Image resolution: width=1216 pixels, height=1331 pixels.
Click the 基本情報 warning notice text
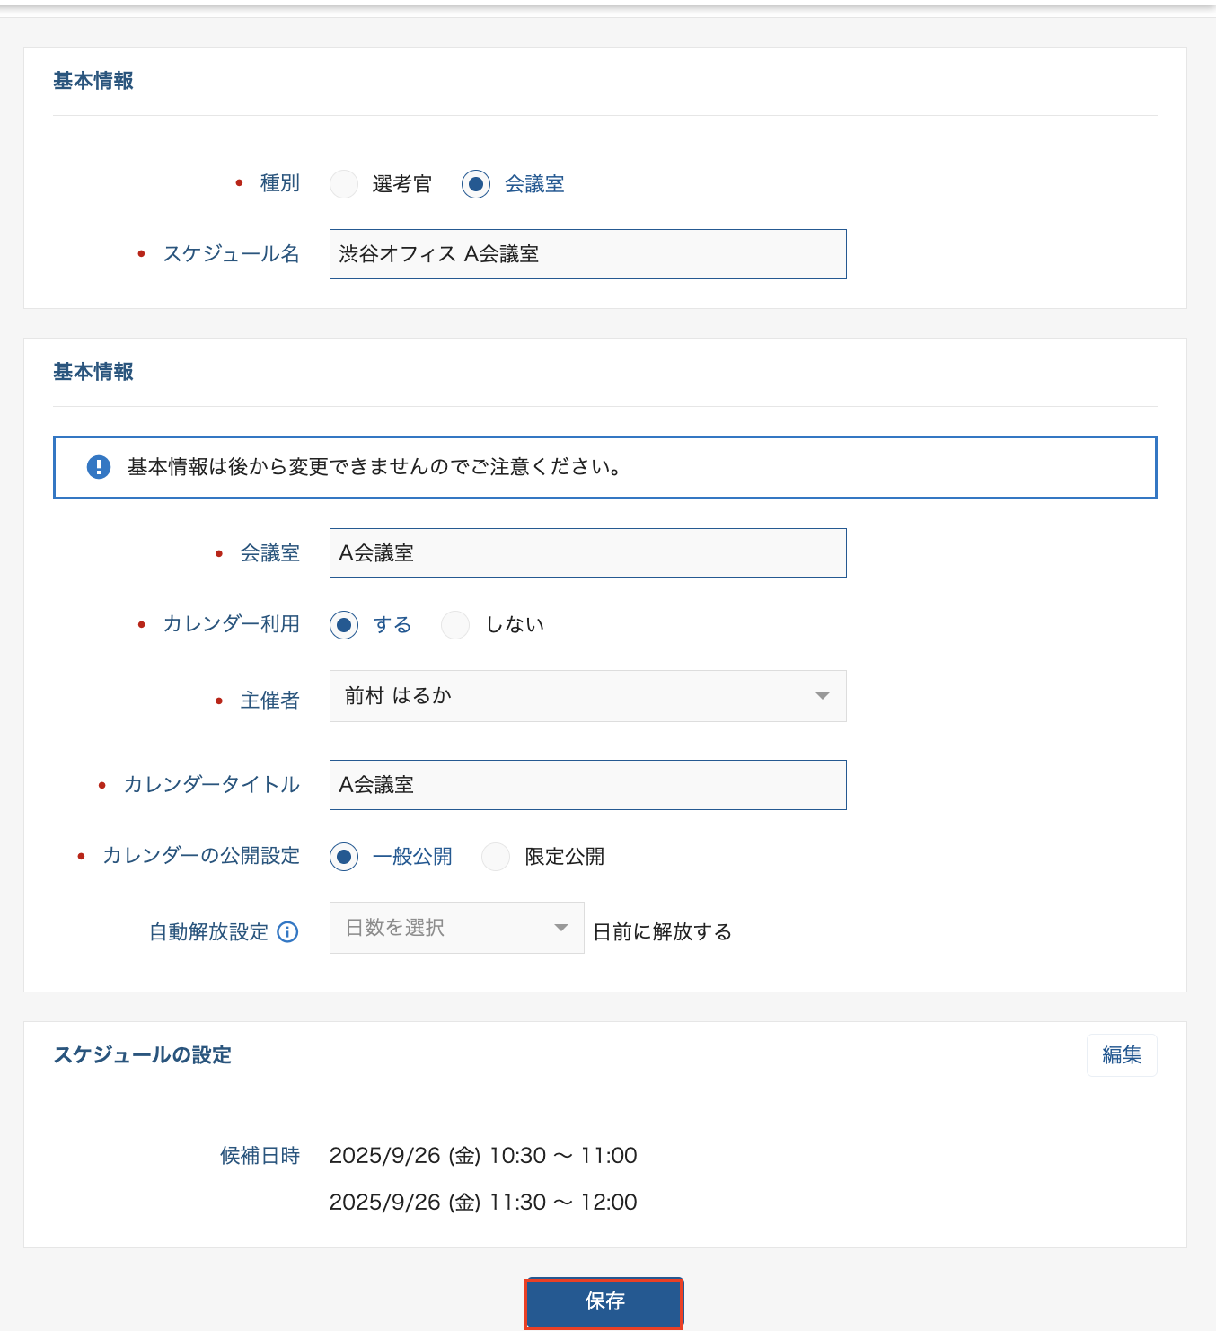pyautogui.click(x=374, y=467)
